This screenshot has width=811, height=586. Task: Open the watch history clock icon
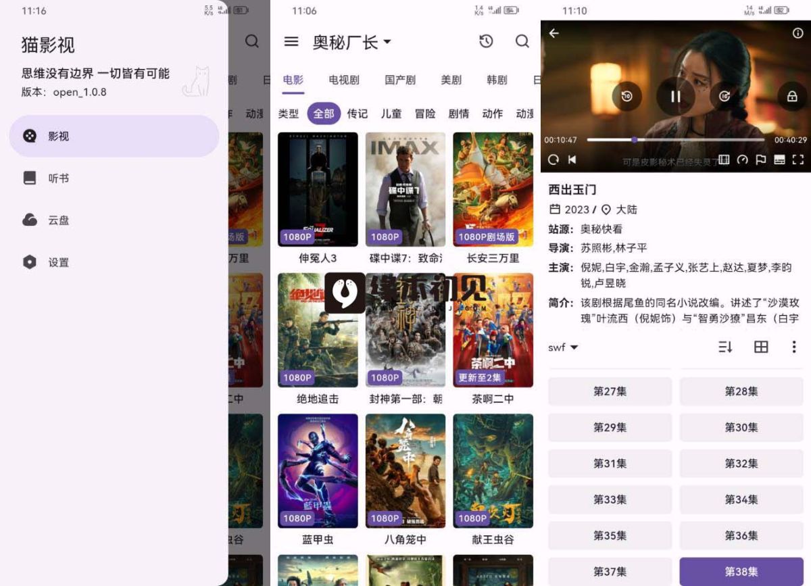[x=486, y=42]
